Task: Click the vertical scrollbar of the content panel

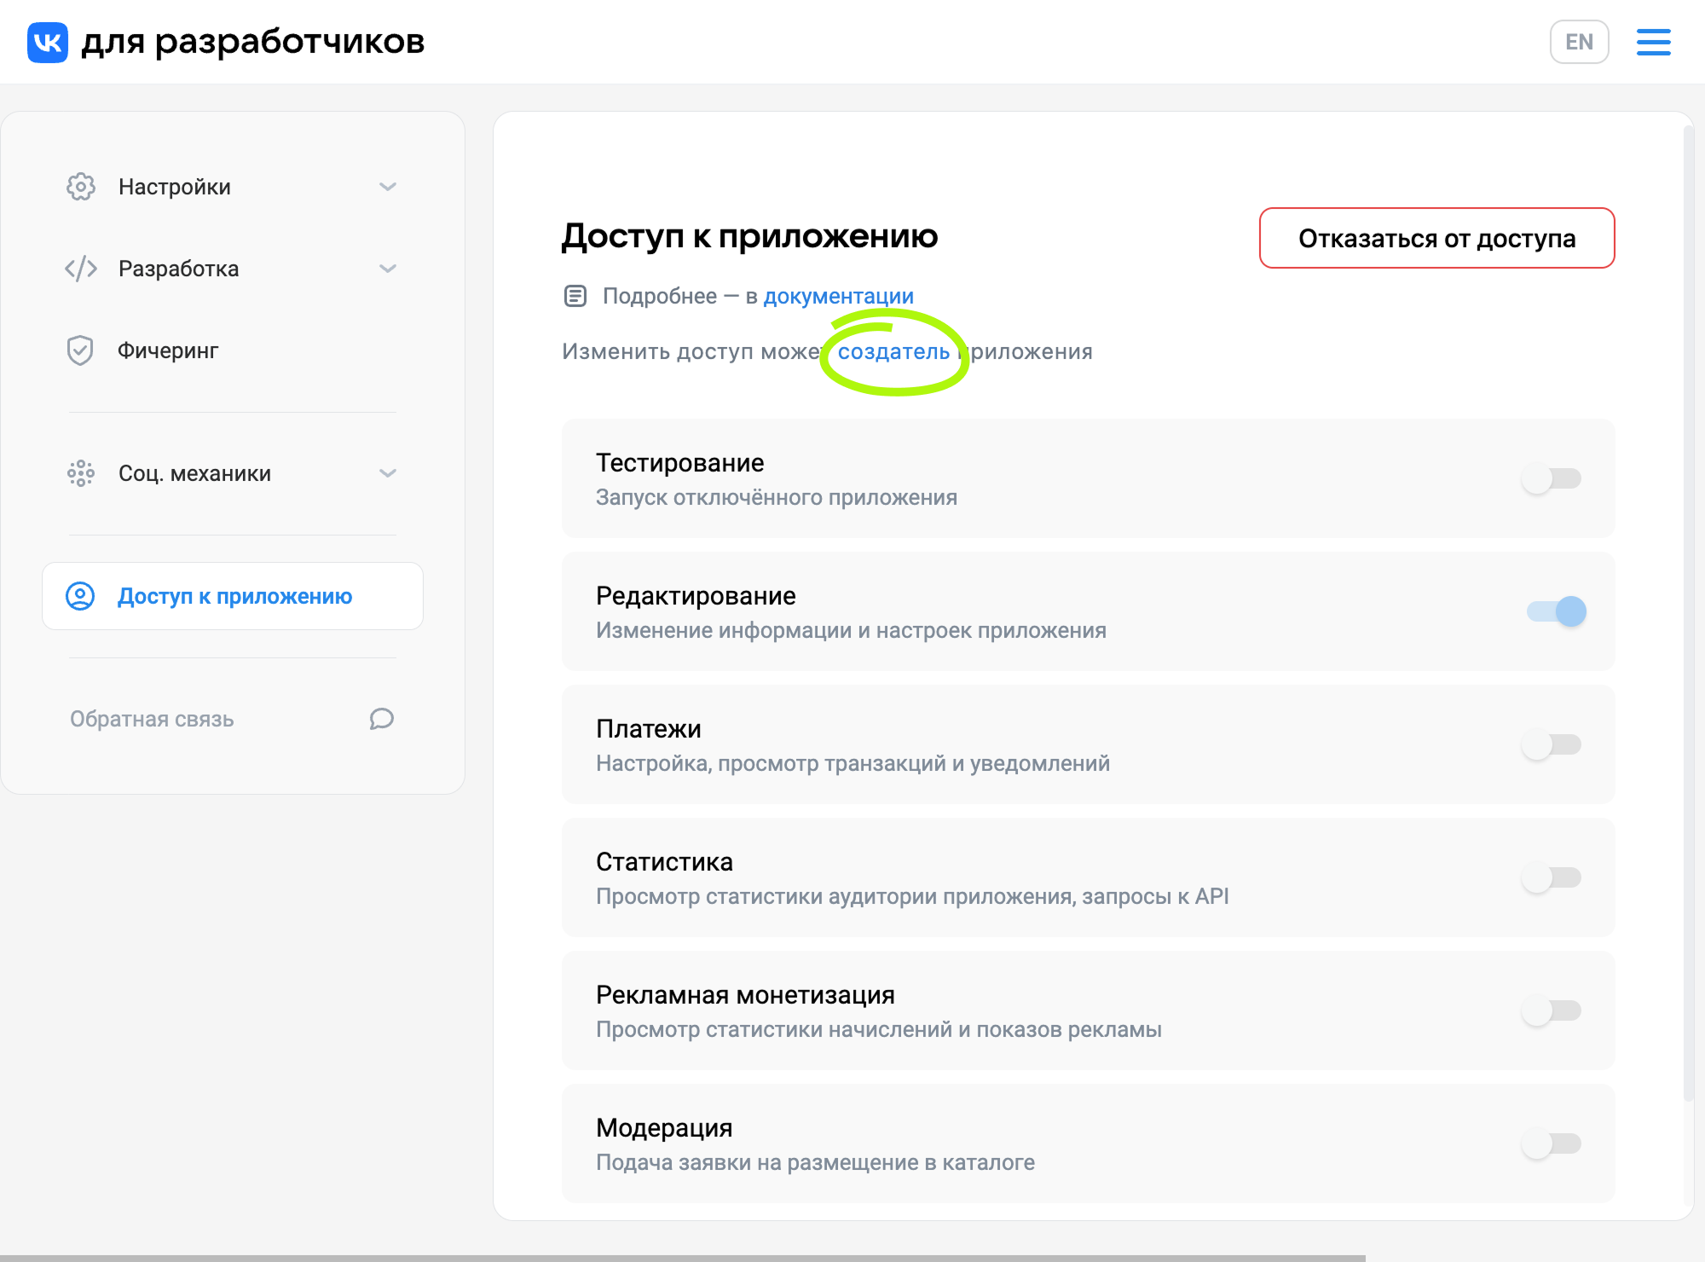Action: pyautogui.click(x=1688, y=614)
